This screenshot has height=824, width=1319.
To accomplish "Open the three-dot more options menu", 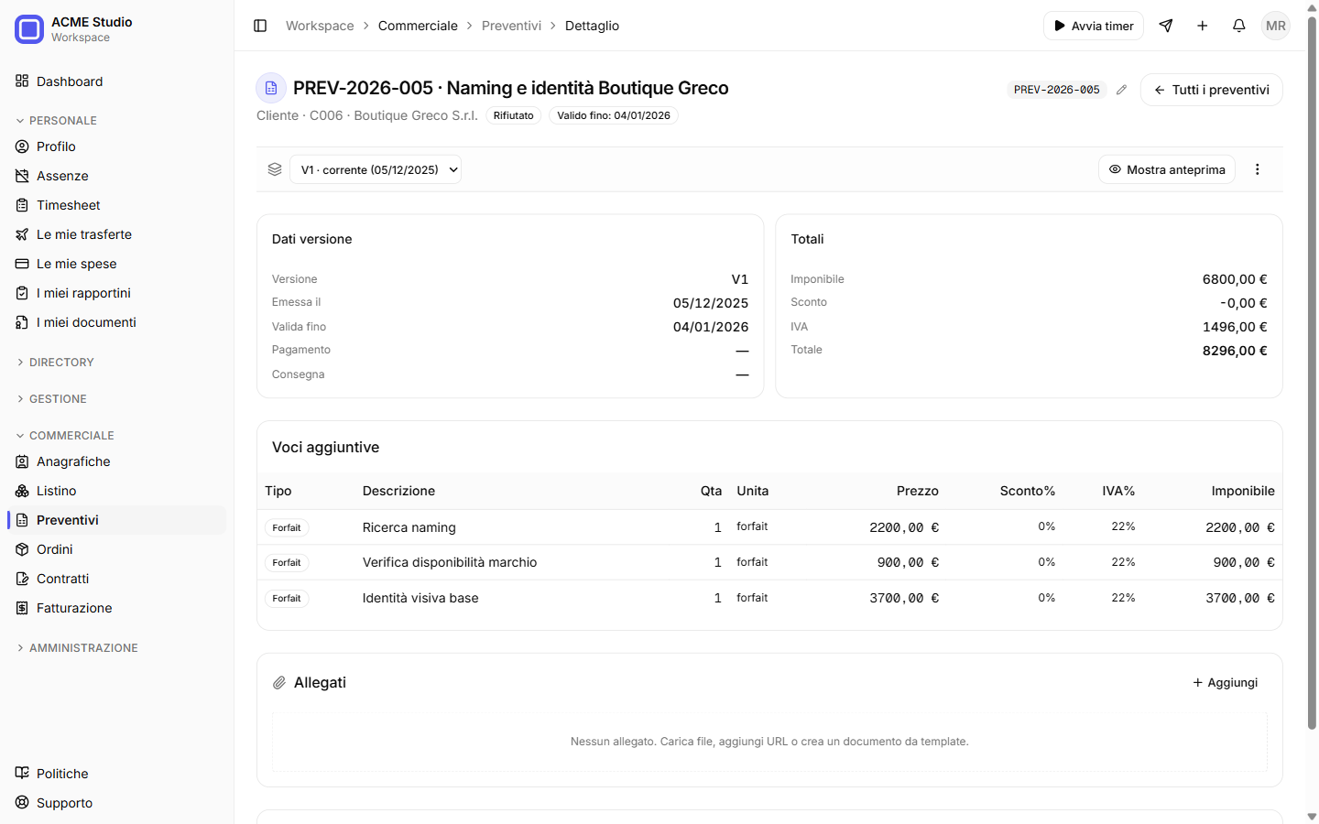I will pyautogui.click(x=1258, y=169).
